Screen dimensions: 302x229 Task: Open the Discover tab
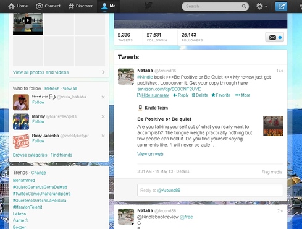pyautogui.click(x=80, y=6)
